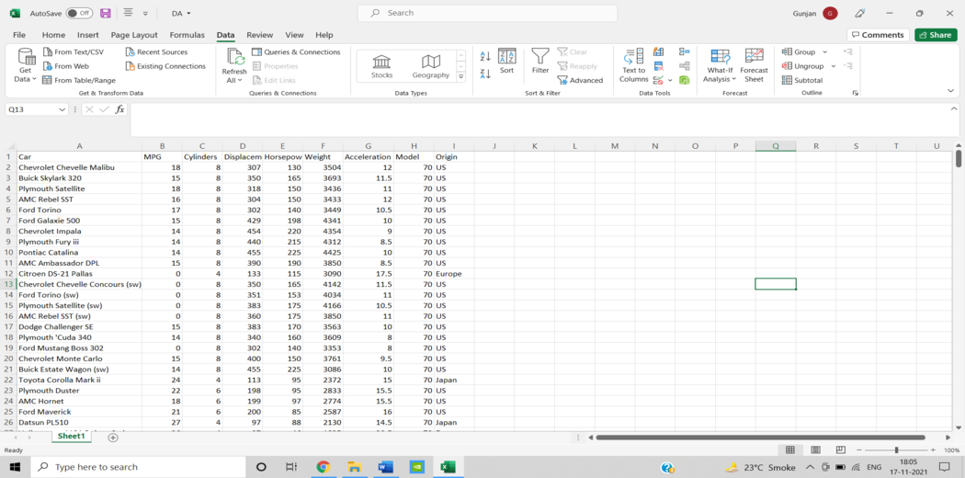
Task: Click in the Search box
Action: [487, 13]
